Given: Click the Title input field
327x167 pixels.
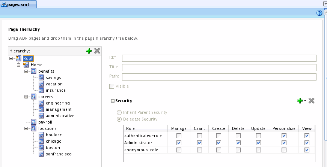Looking at the screenshot, I should pyautogui.click(x=219, y=68).
